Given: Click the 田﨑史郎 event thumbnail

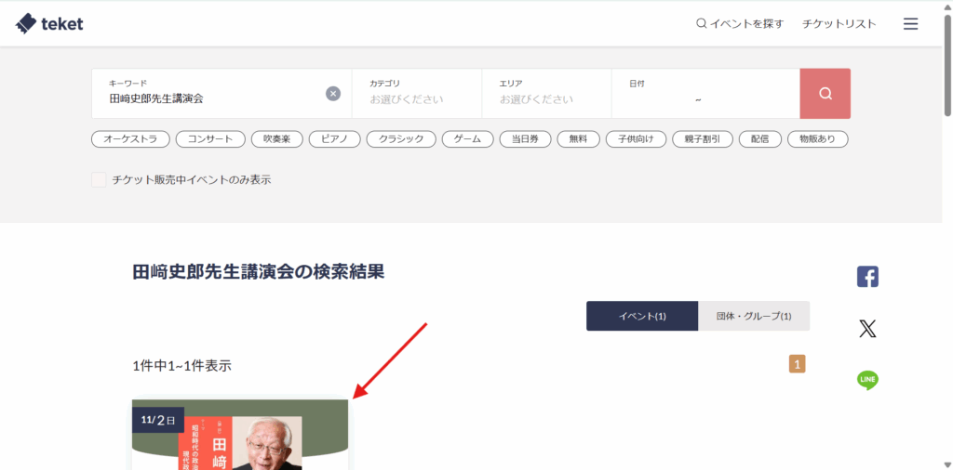Looking at the screenshot, I should [240, 437].
